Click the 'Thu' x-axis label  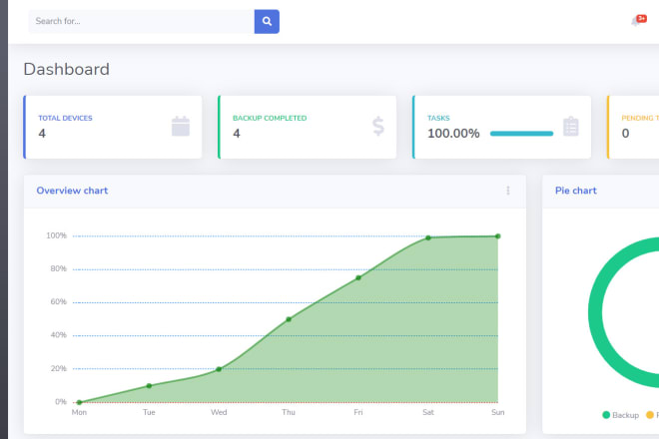click(289, 412)
